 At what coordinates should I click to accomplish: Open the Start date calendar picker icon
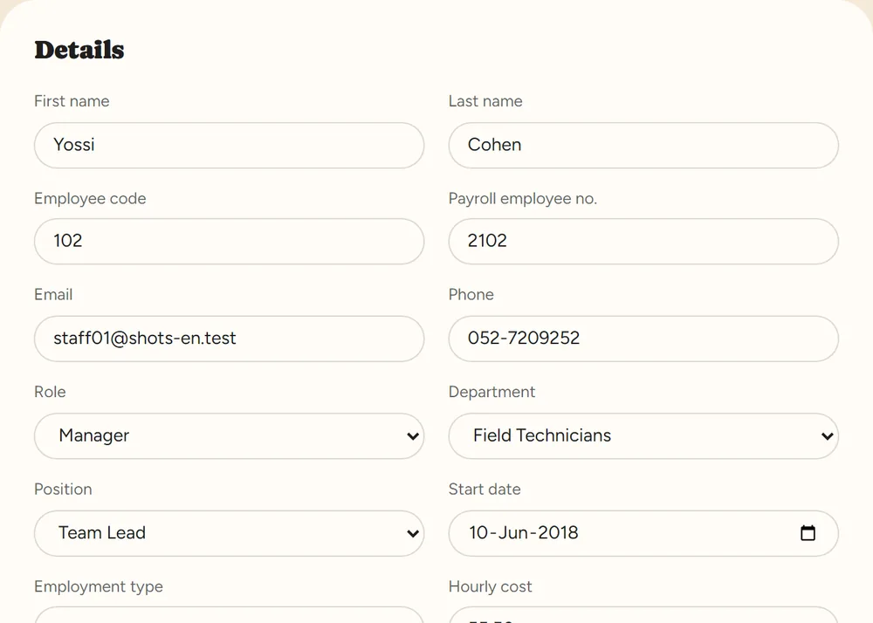coord(808,533)
